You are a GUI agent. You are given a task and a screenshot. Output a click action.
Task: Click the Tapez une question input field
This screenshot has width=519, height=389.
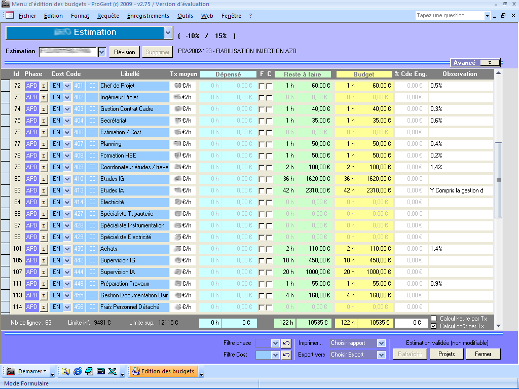(450, 16)
